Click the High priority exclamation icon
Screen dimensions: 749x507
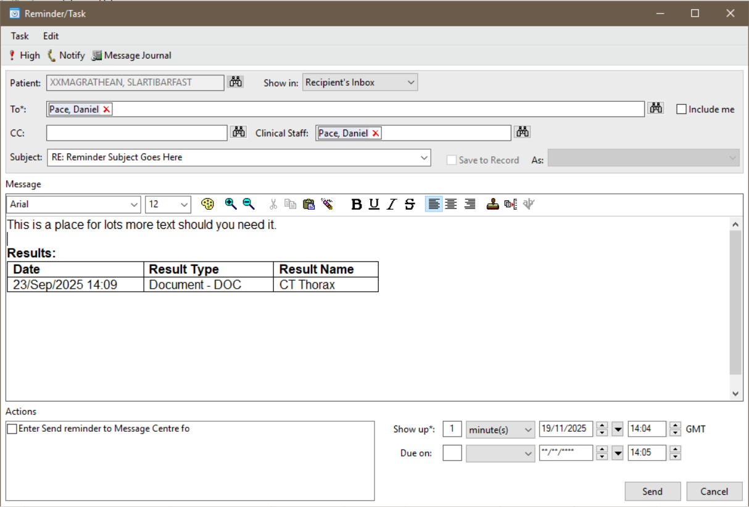tap(12, 56)
